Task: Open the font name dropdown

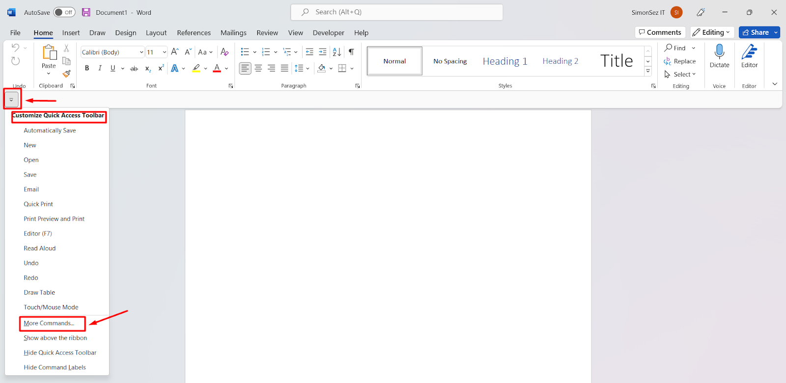Action: pos(141,52)
